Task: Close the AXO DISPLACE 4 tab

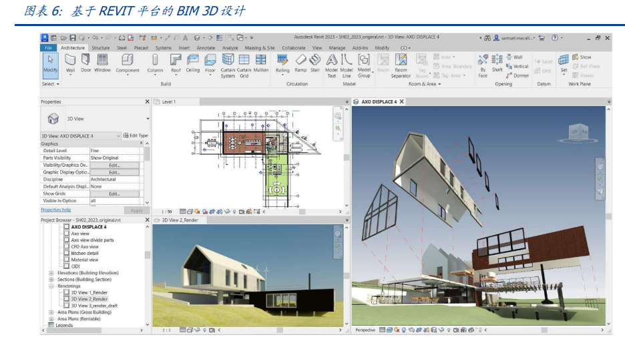Action: (402, 102)
